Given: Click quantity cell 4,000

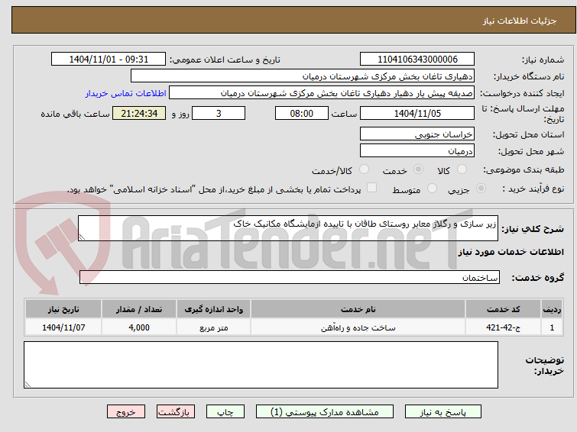Looking at the screenshot, I should tap(139, 327).
